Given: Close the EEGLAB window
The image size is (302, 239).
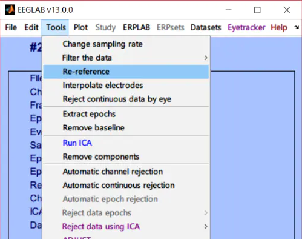Looking at the screenshot, I should (x=287, y=10).
